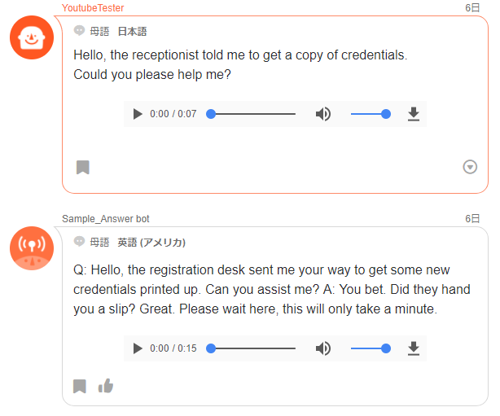Viewport: 500px width, 416px height.
Task: Click the Sample_Answer bot username
Action: [106, 219]
